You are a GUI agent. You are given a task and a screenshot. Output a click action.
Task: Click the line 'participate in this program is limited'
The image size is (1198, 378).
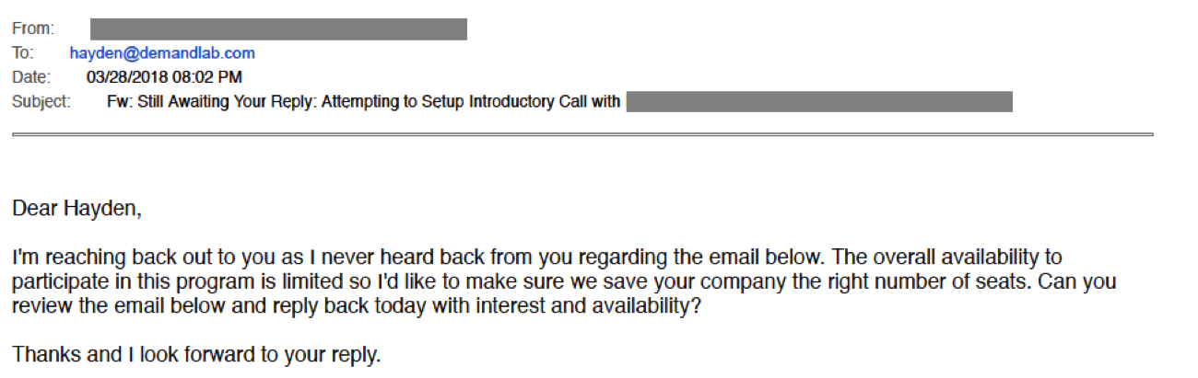click(564, 281)
